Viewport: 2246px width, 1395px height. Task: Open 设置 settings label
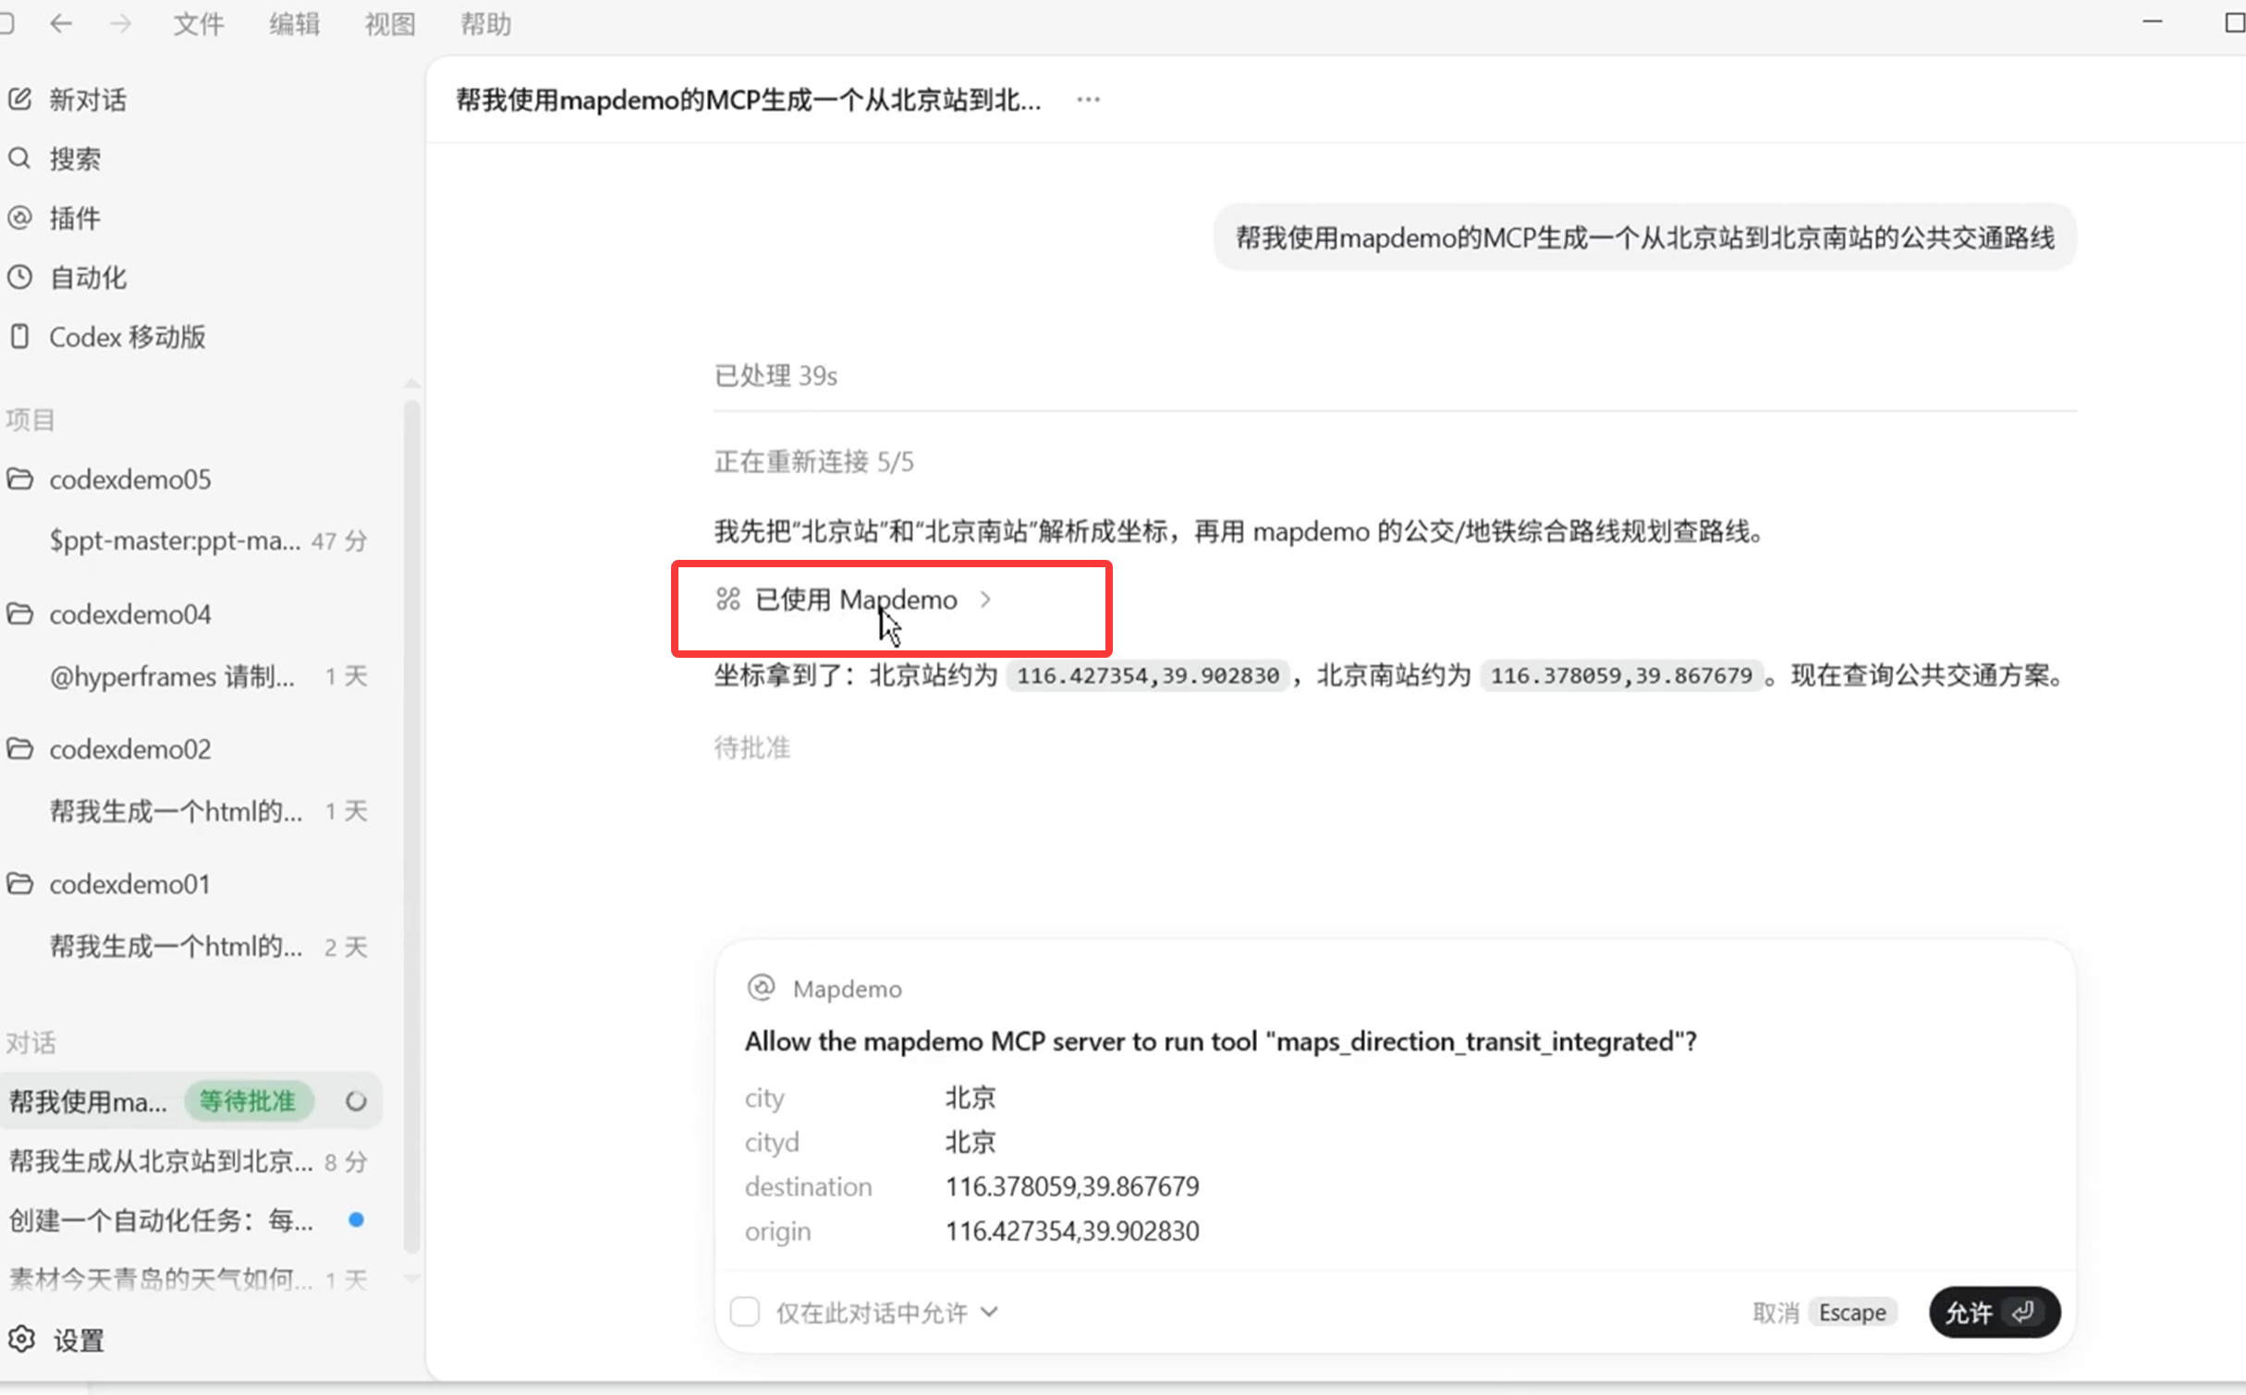(79, 1340)
